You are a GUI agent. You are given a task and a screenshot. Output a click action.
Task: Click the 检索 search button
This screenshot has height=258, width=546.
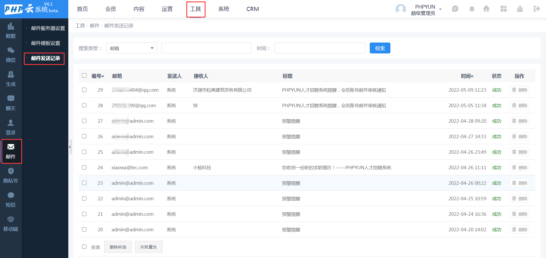[380, 48]
